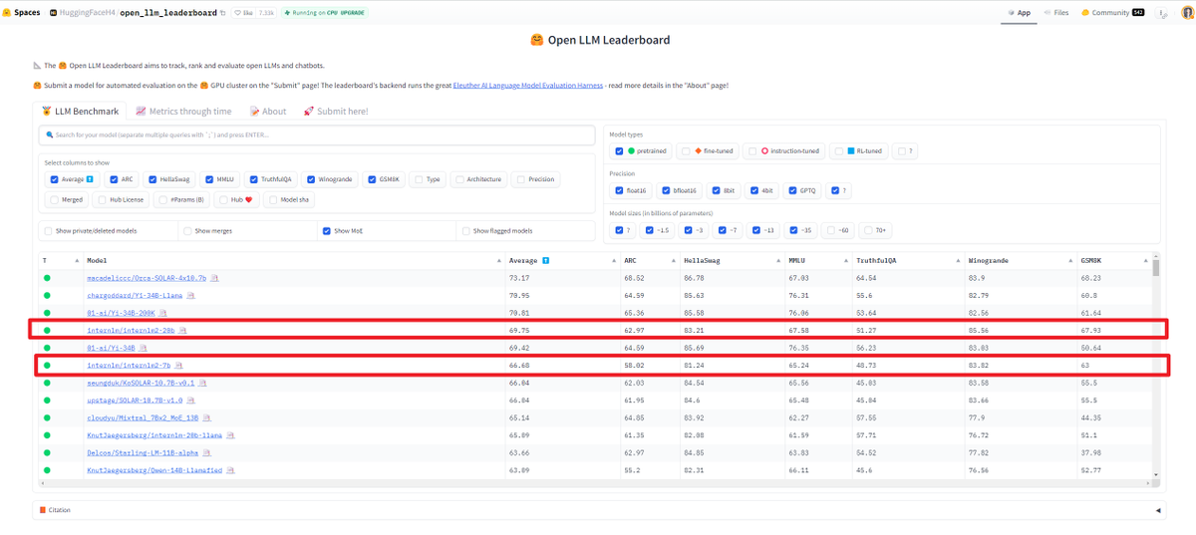Open the internlm/internlm2-20b model link
Image resolution: width=1196 pixels, height=535 pixels.
pyautogui.click(x=131, y=331)
